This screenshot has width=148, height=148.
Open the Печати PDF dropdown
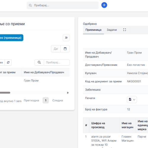coord(132,99)
